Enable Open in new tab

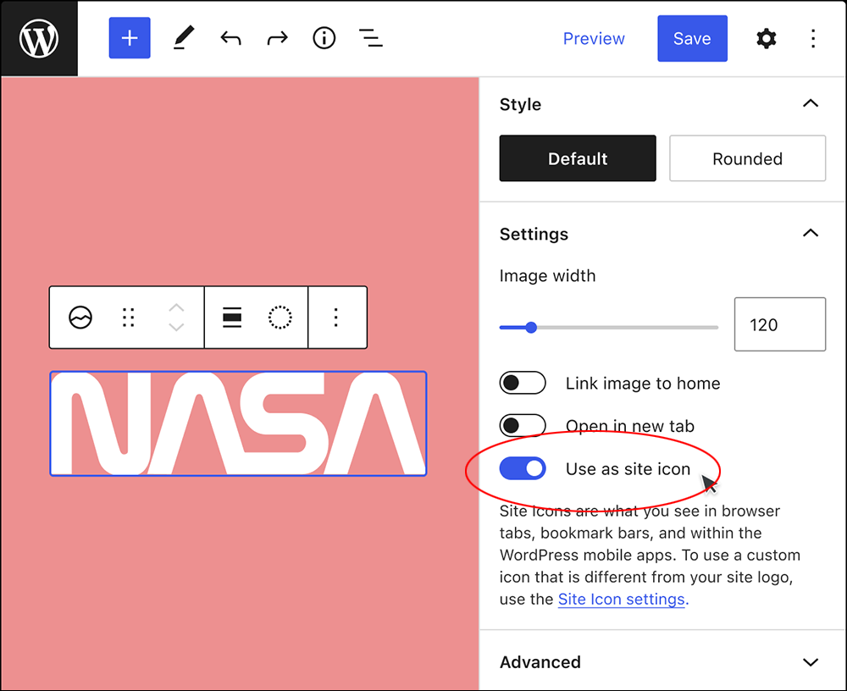(523, 426)
